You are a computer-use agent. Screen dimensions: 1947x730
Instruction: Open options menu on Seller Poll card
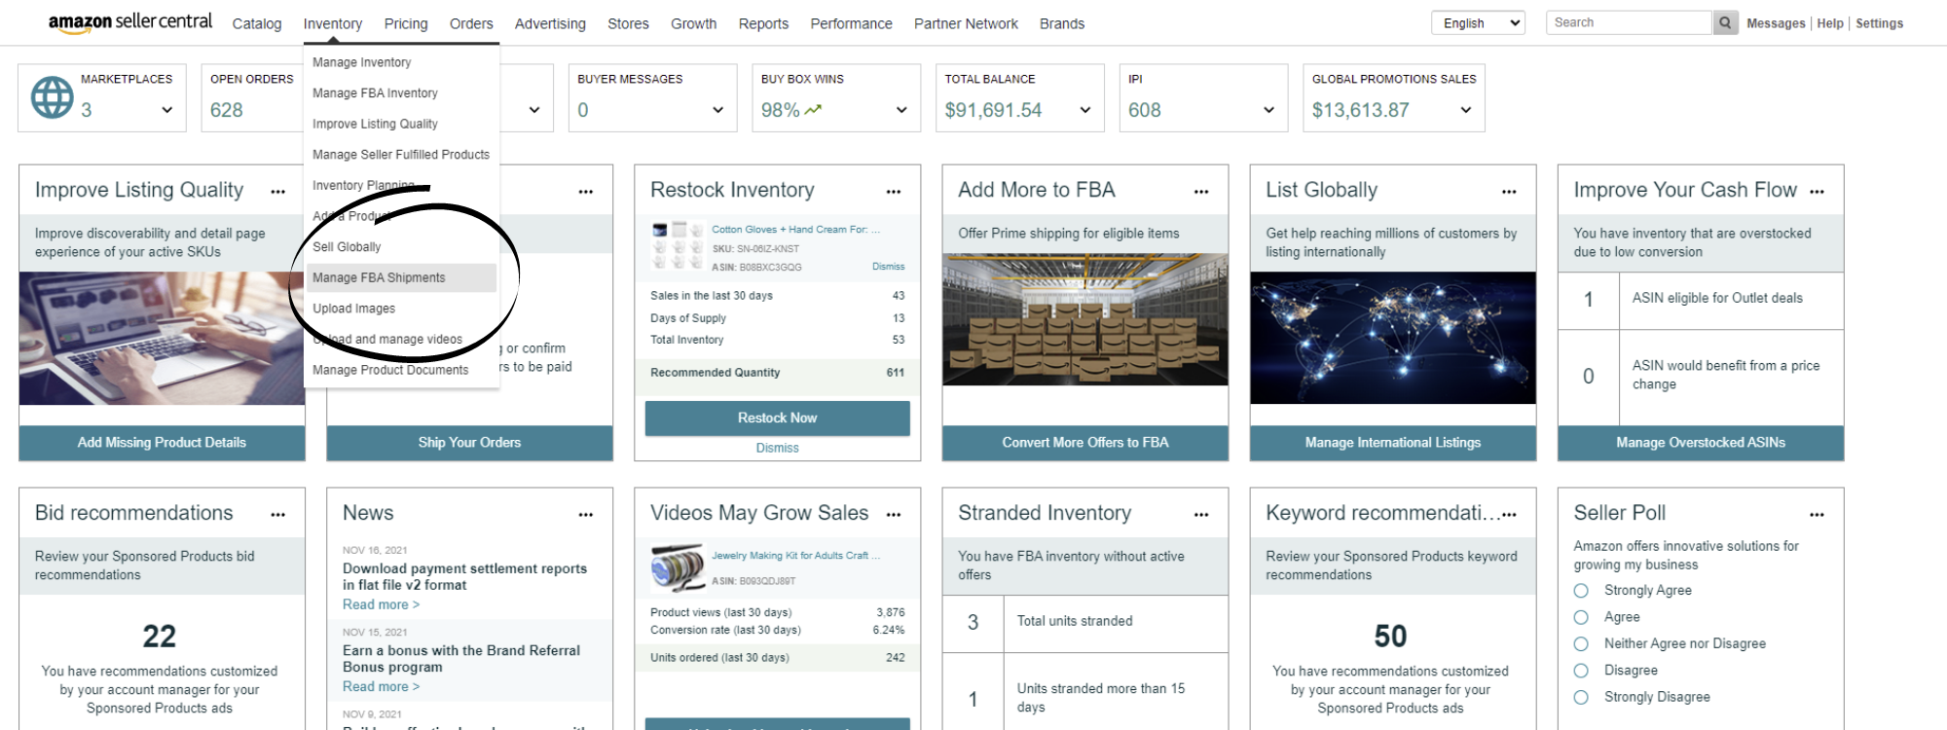click(1817, 515)
